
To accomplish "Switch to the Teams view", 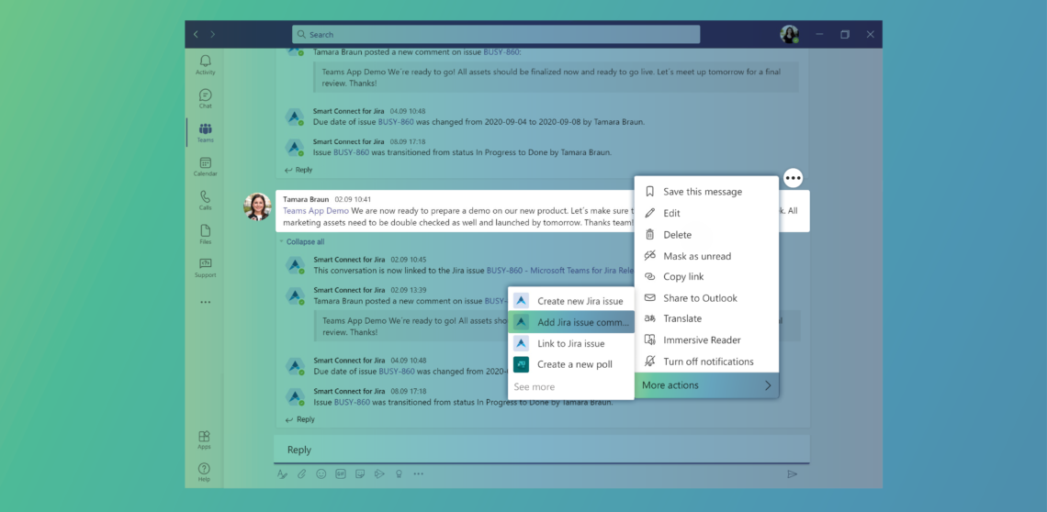I will (205, 133).
